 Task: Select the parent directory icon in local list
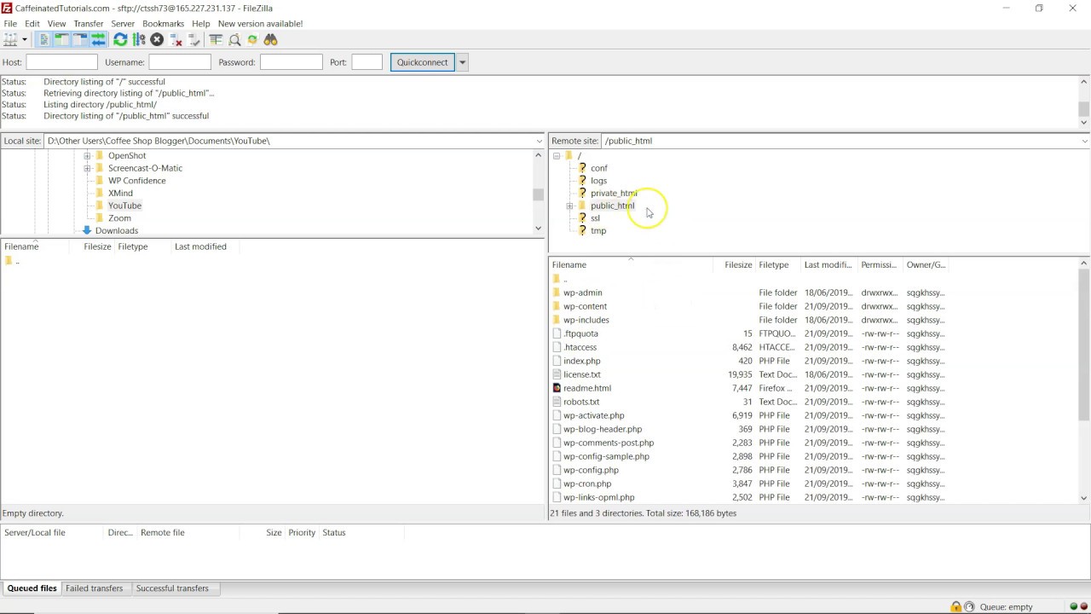pos(9,261)
